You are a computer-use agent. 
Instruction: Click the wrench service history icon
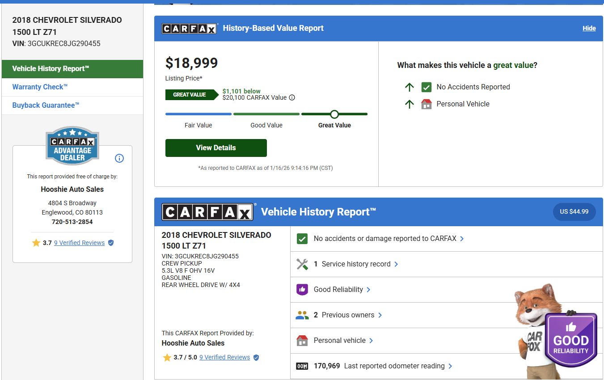click(x=302, y=264)
